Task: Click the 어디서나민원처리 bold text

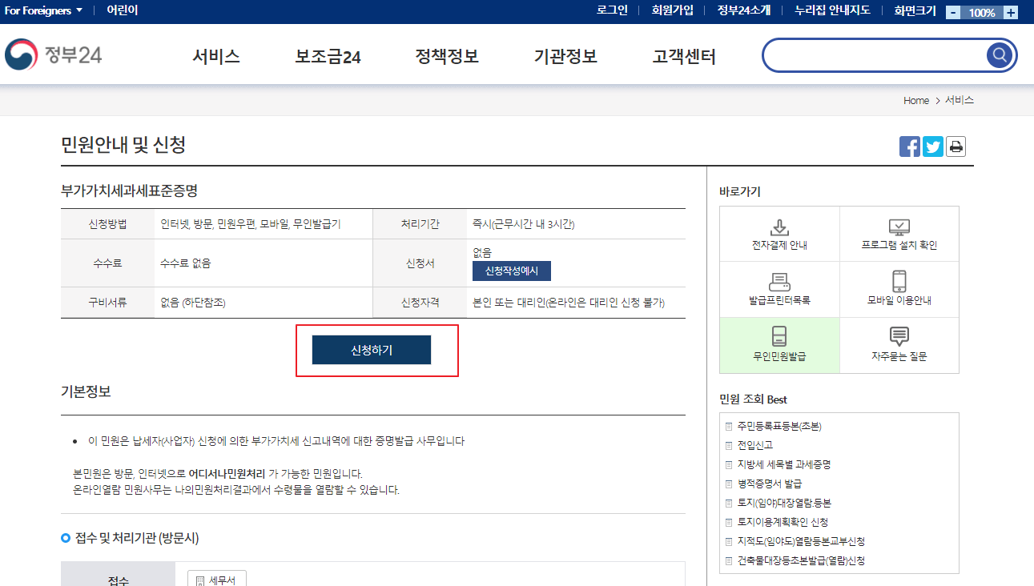Action: pos(227,473)
